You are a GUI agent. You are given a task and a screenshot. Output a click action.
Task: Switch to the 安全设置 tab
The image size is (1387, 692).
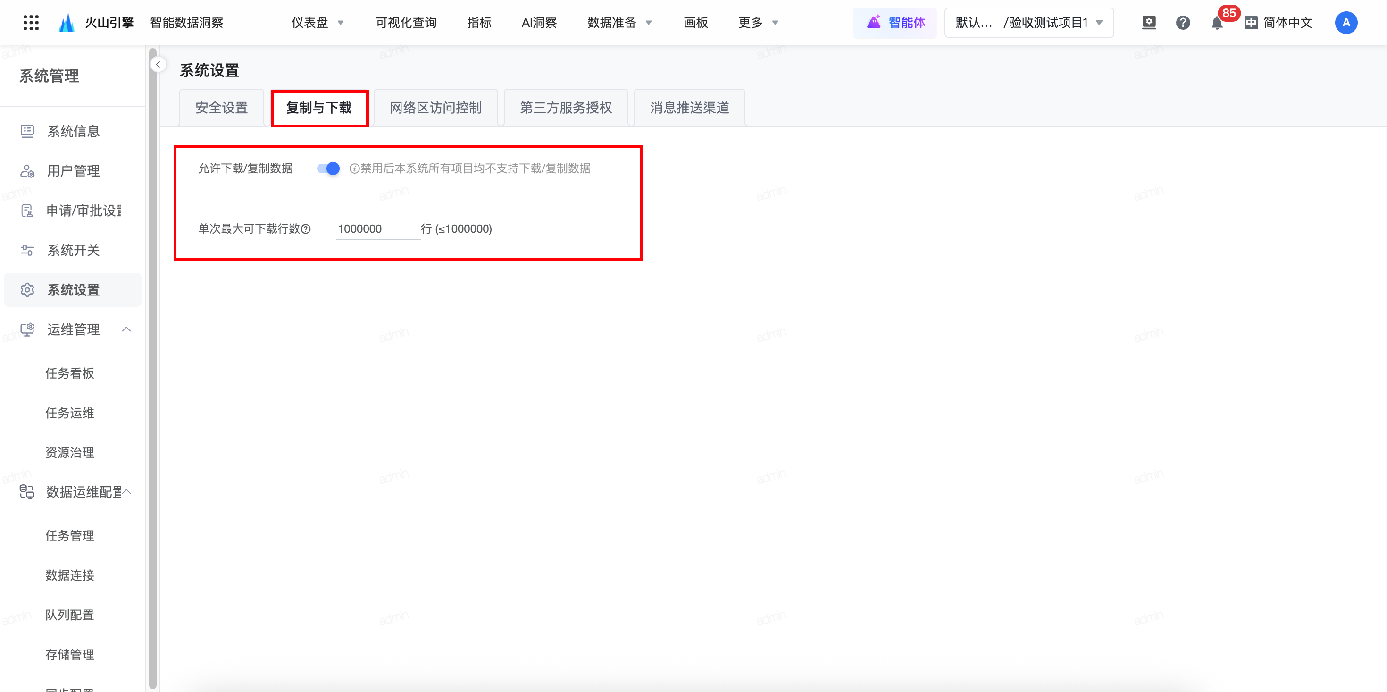tap(221, 108)
